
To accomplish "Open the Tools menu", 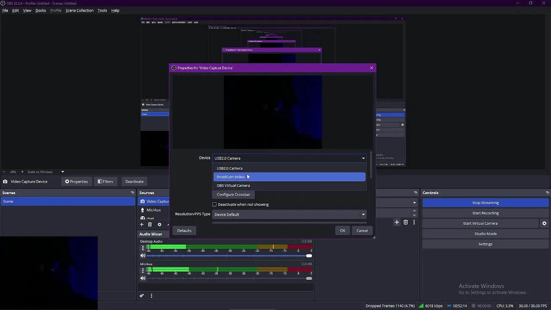I will tap(102, 10).
